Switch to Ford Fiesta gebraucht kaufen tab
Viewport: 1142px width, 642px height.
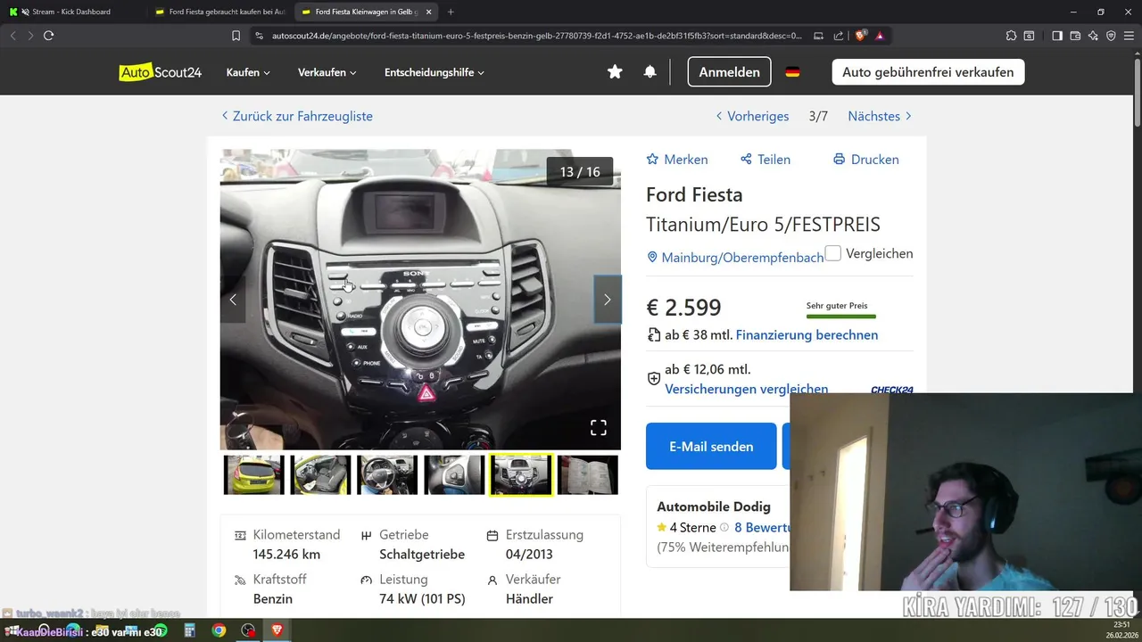pyautogui.click(x=219, y=12)
